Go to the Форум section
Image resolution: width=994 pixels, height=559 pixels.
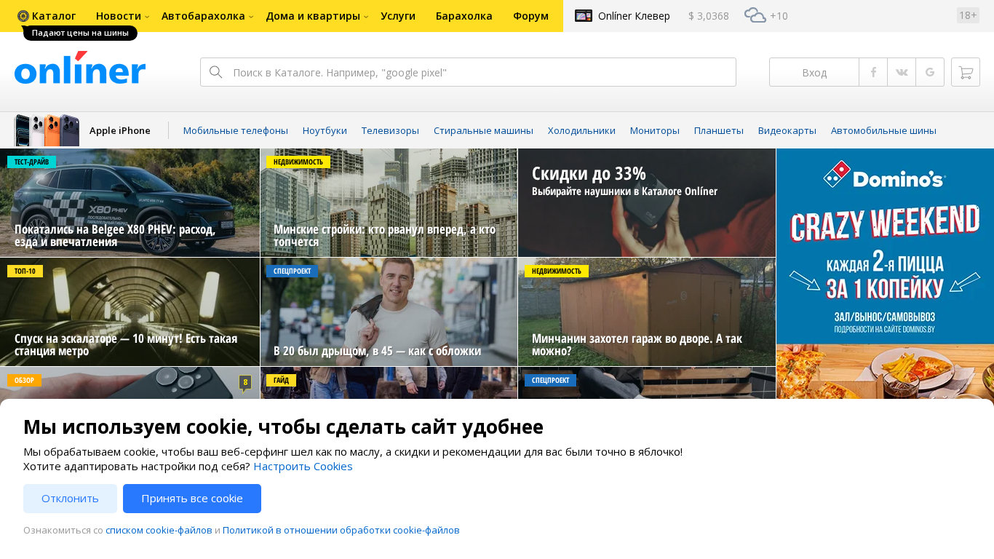(x=530, y=16)
